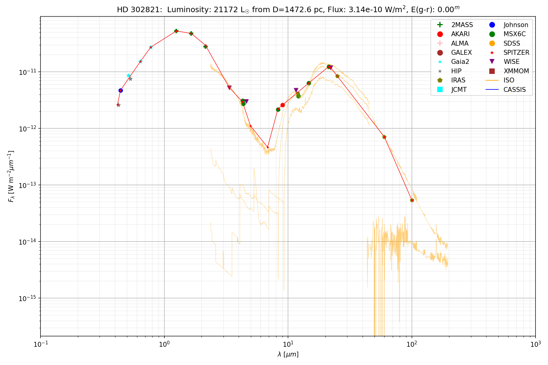548x365 pixels.
Task: Click the y-axis flux label
Action: pyautogui.click(x=11, y=176)
